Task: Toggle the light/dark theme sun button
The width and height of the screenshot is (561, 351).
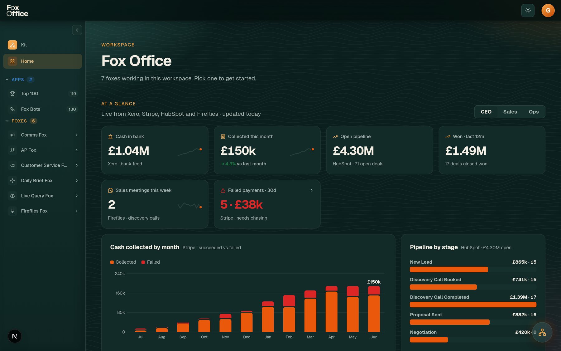Action: click(x=528, y=10)
